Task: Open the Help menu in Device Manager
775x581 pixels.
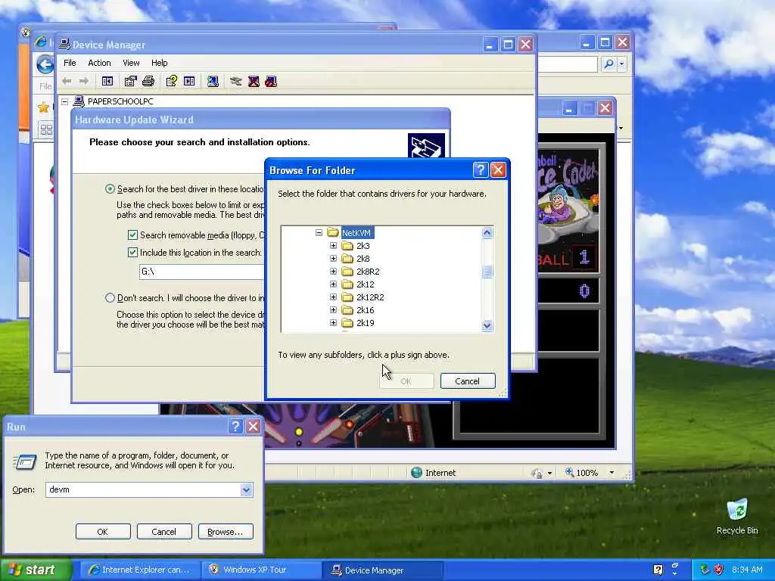Action: point(159,63)
